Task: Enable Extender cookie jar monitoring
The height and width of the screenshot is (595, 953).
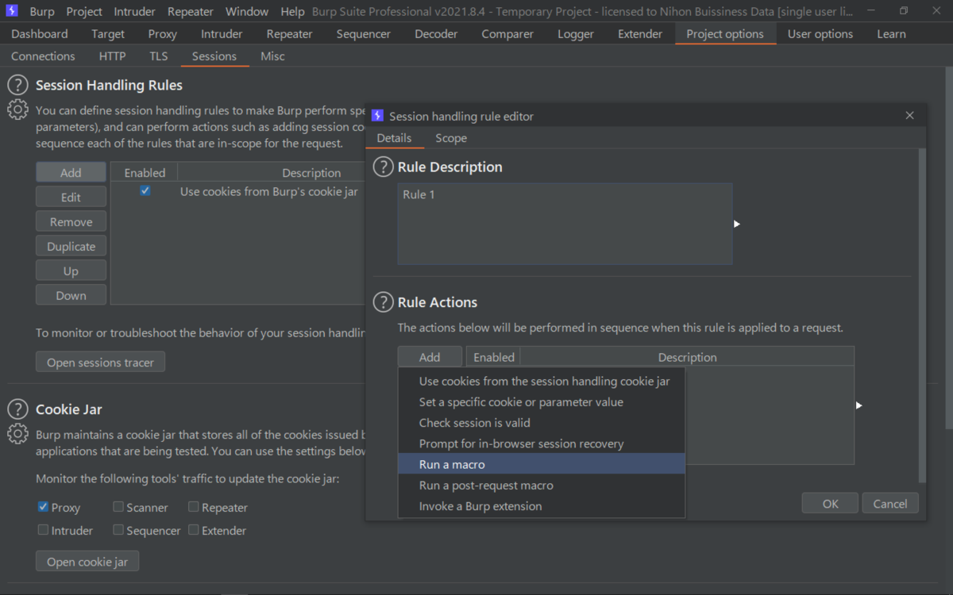Action: pyautogui.click(x=193, y=530)
